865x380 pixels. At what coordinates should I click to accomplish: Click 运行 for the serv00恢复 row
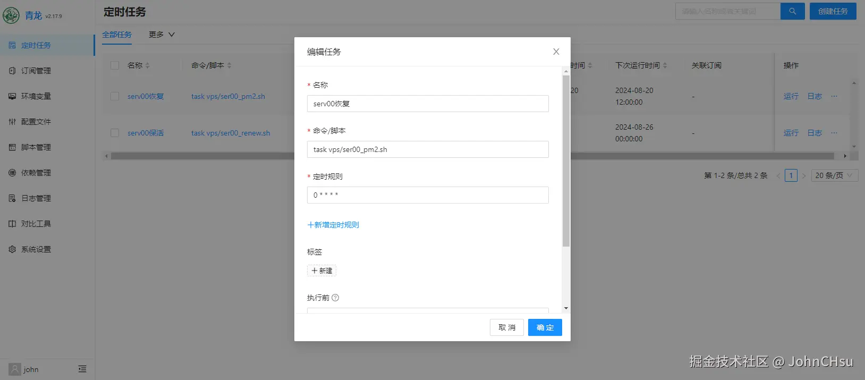[x=791, y=96]
